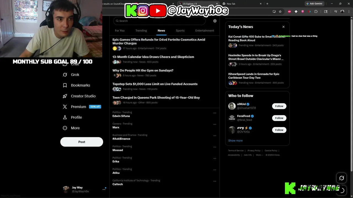
Task: Switch to the Sports tab
Action: (180, 31)
